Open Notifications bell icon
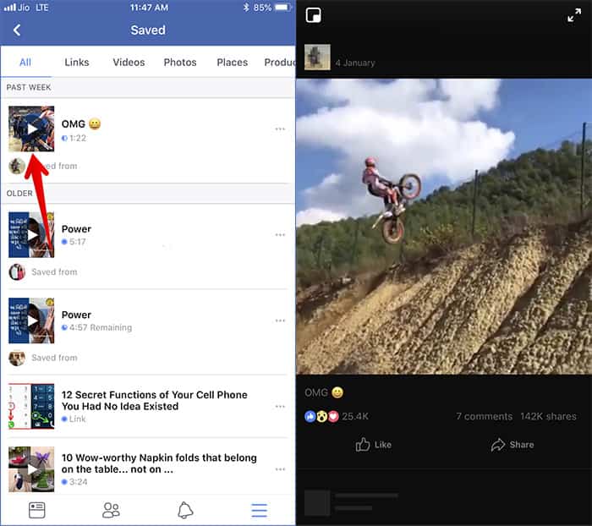The width and height of the screenshot is (592, 526). pos(185,509)
